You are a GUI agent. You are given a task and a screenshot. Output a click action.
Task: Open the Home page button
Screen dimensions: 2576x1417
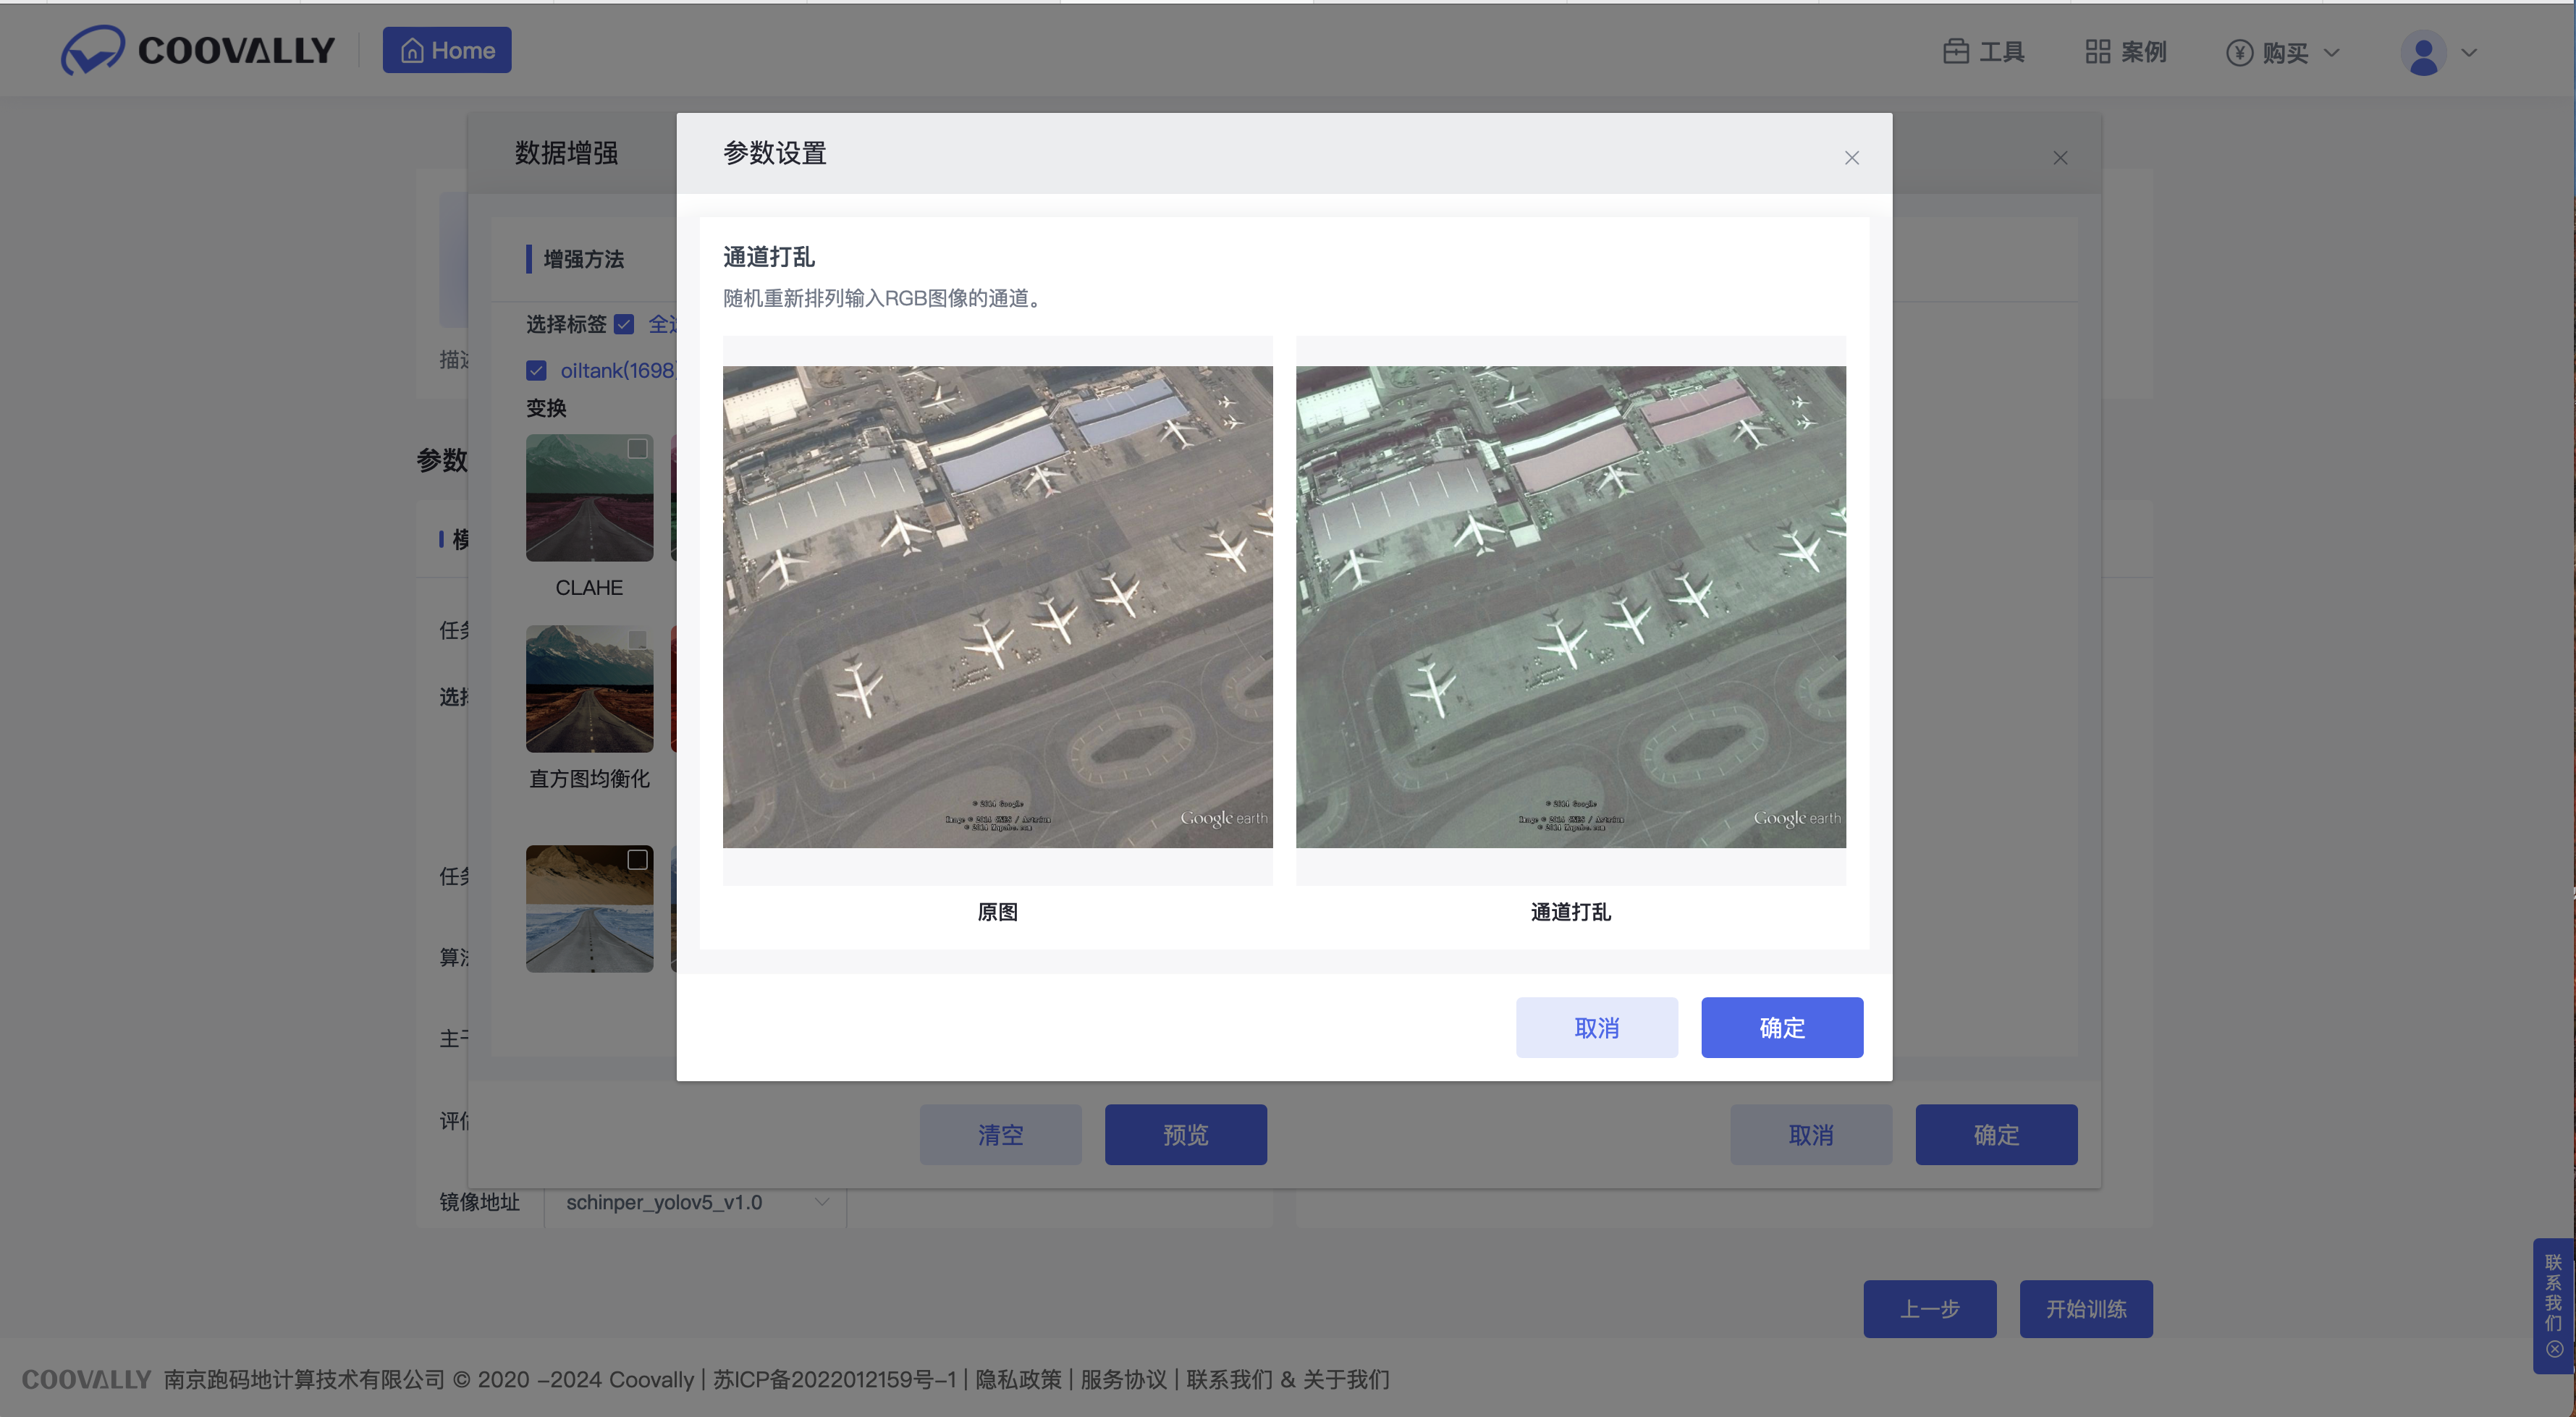[x=447, y=50]
